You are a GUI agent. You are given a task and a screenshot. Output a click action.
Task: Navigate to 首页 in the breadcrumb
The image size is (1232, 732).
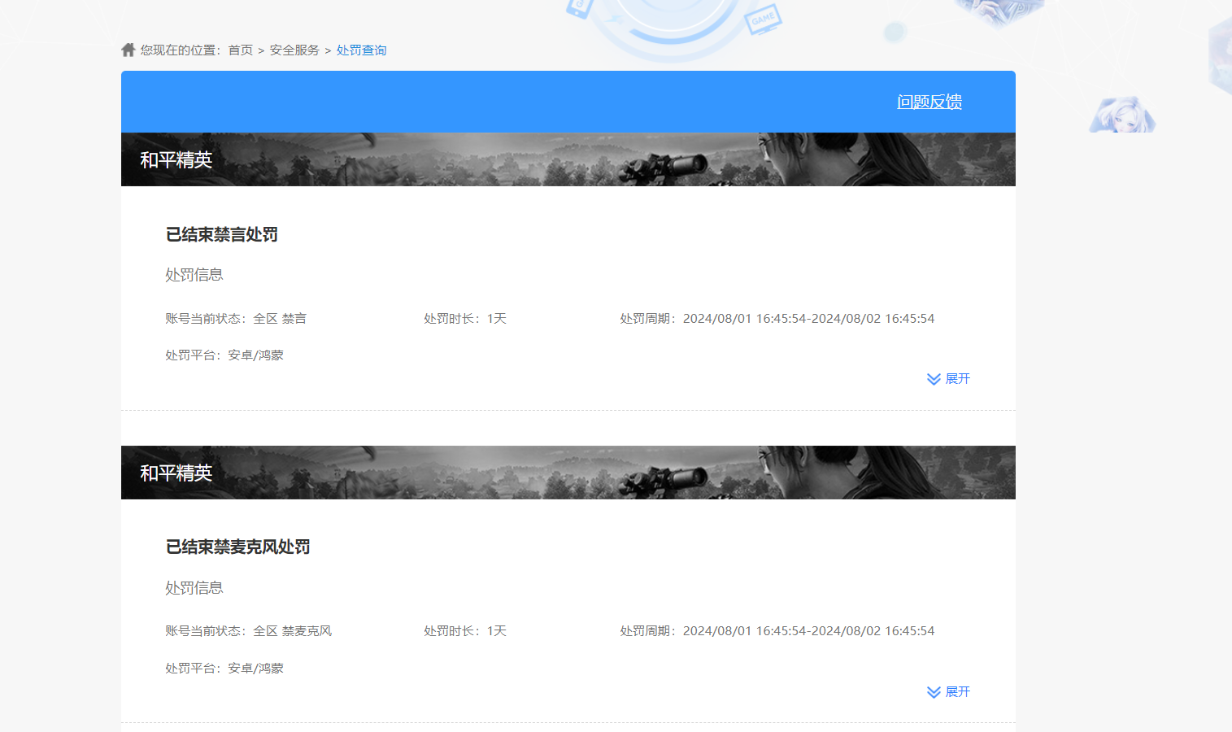point(240,50)
